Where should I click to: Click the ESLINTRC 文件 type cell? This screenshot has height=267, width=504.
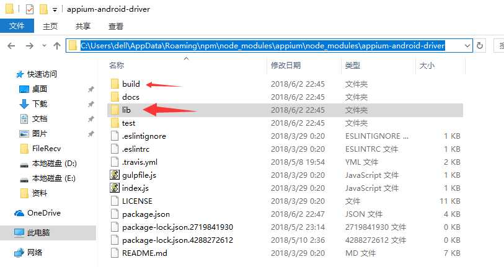[371, 149]
